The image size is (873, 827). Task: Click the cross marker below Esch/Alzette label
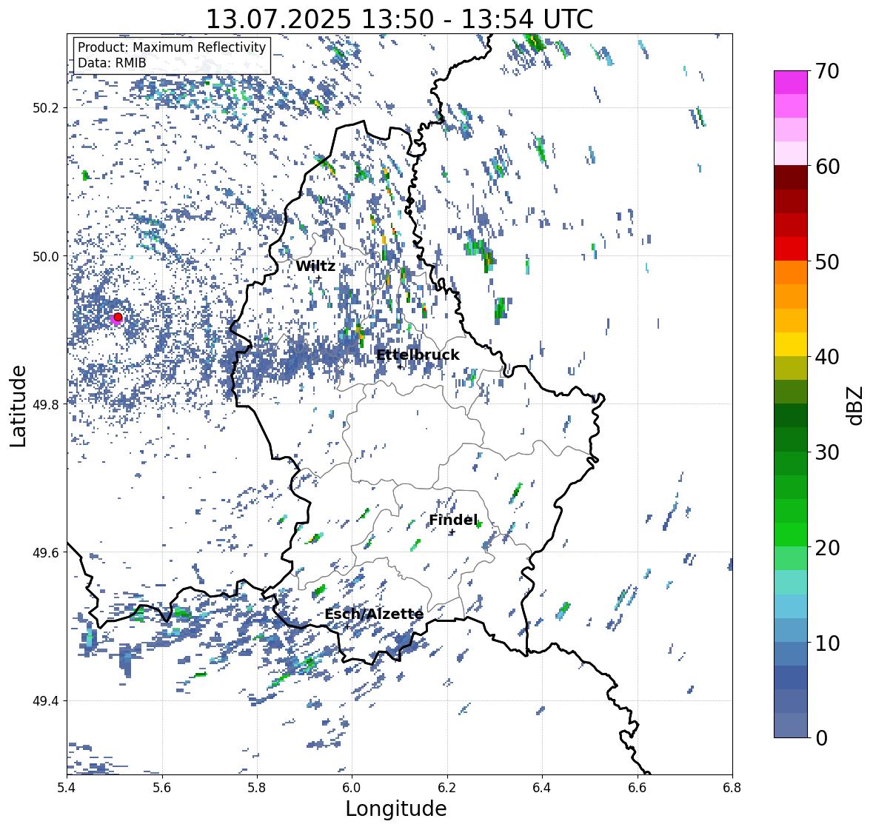[x=347, y=626]
